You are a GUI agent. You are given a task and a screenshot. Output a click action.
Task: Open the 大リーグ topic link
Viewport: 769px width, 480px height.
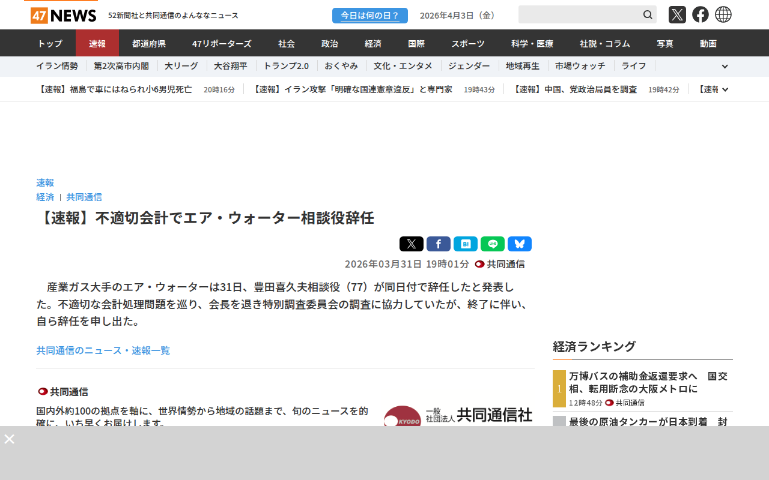[181, 66]
